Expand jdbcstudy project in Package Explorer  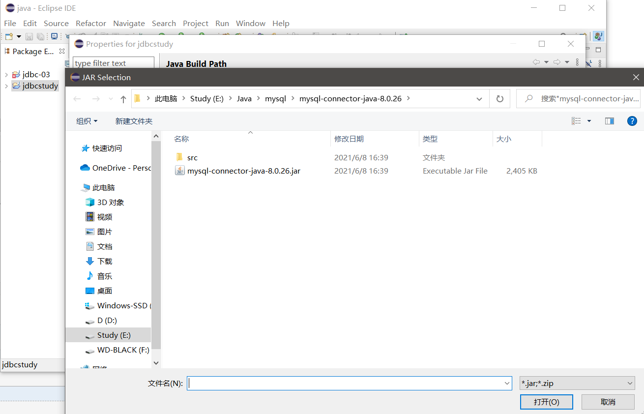6,86
